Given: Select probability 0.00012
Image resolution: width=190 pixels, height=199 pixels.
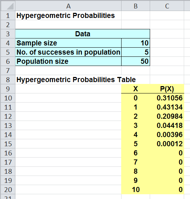Looking at the screenshot, I should click(167, 144).
